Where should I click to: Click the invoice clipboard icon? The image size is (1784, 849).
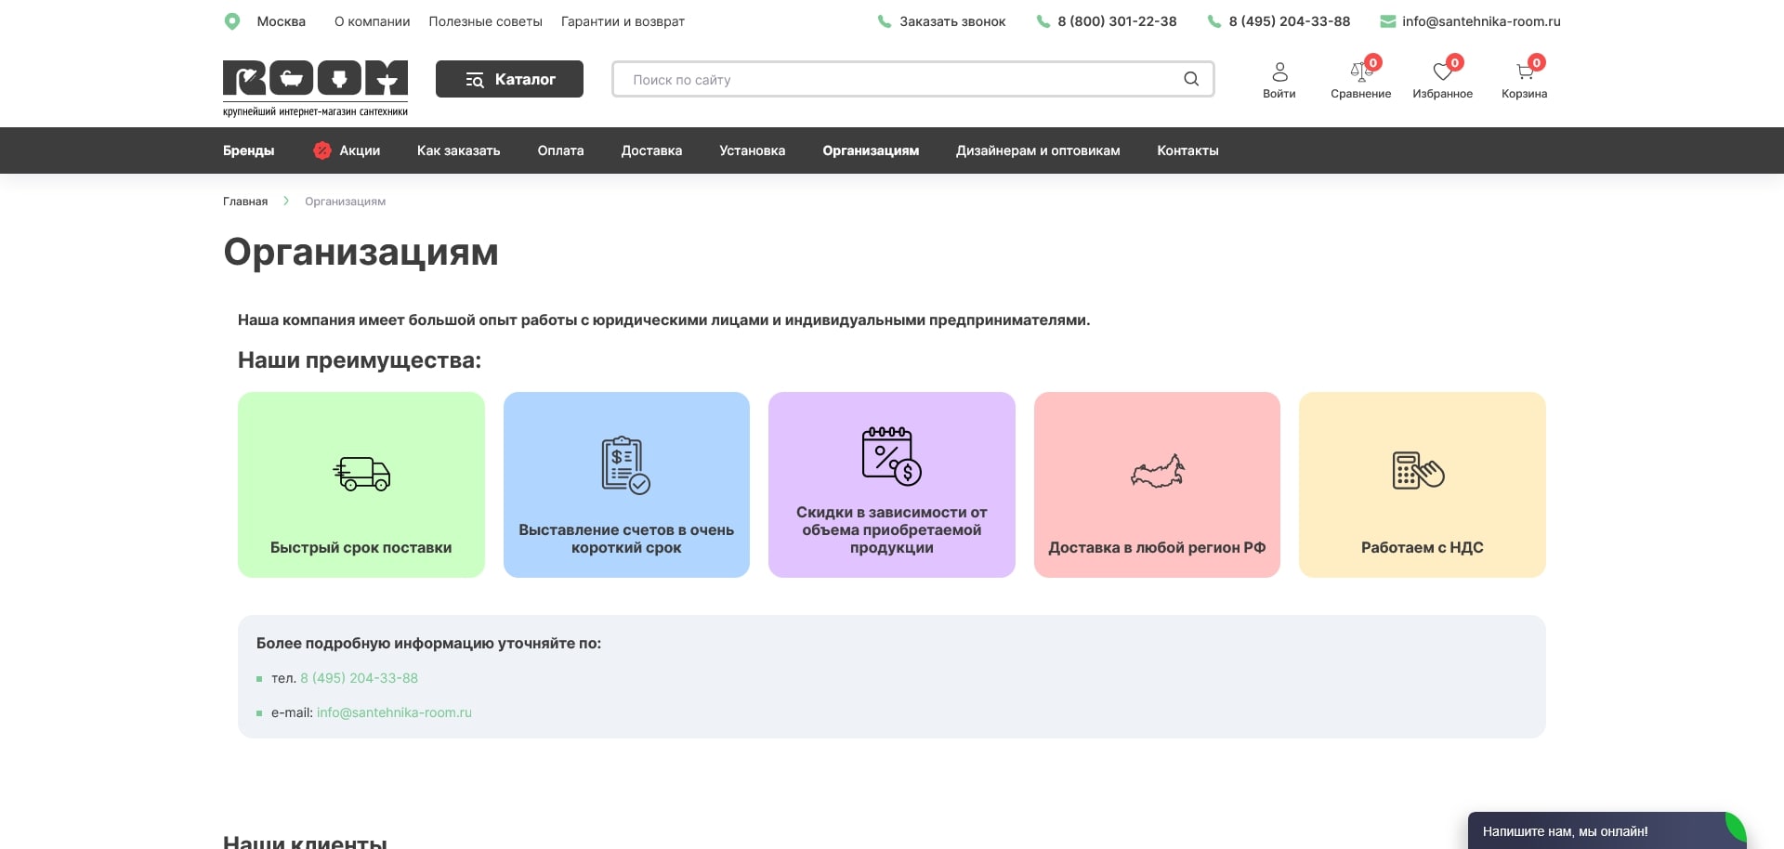(625, 464)
